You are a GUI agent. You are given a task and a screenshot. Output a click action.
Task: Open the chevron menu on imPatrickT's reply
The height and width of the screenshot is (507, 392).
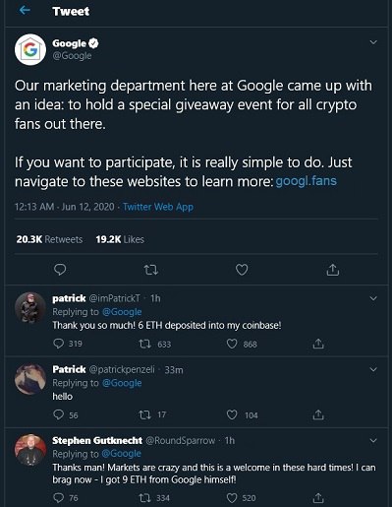pos(373,298)
